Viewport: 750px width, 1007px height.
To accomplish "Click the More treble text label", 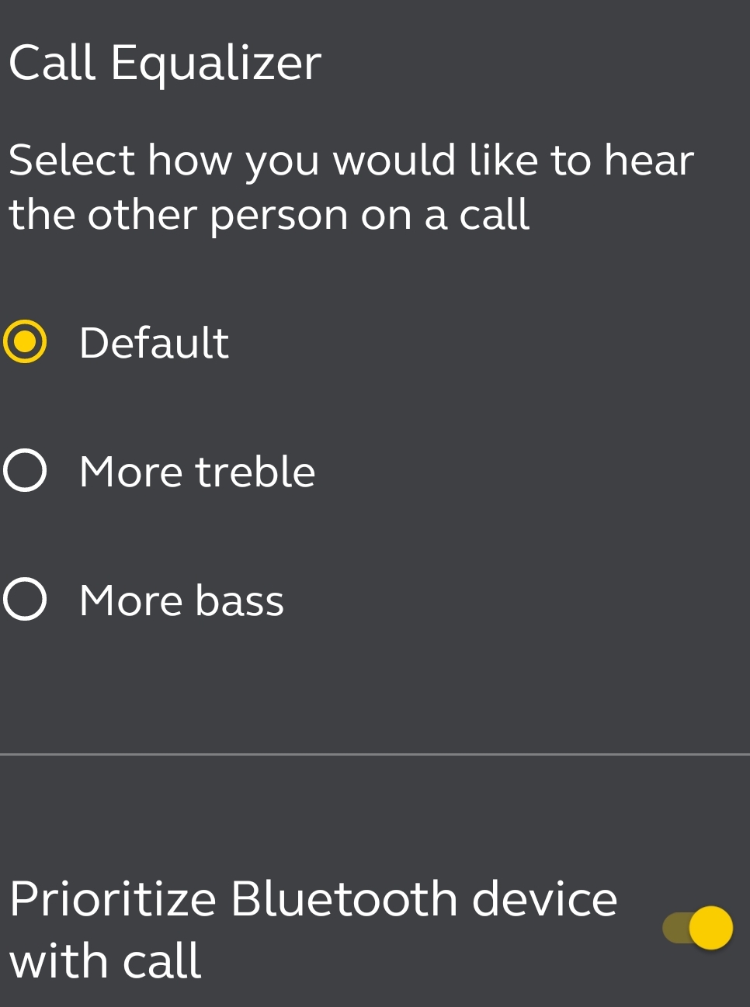I will (x=197, y=472).
